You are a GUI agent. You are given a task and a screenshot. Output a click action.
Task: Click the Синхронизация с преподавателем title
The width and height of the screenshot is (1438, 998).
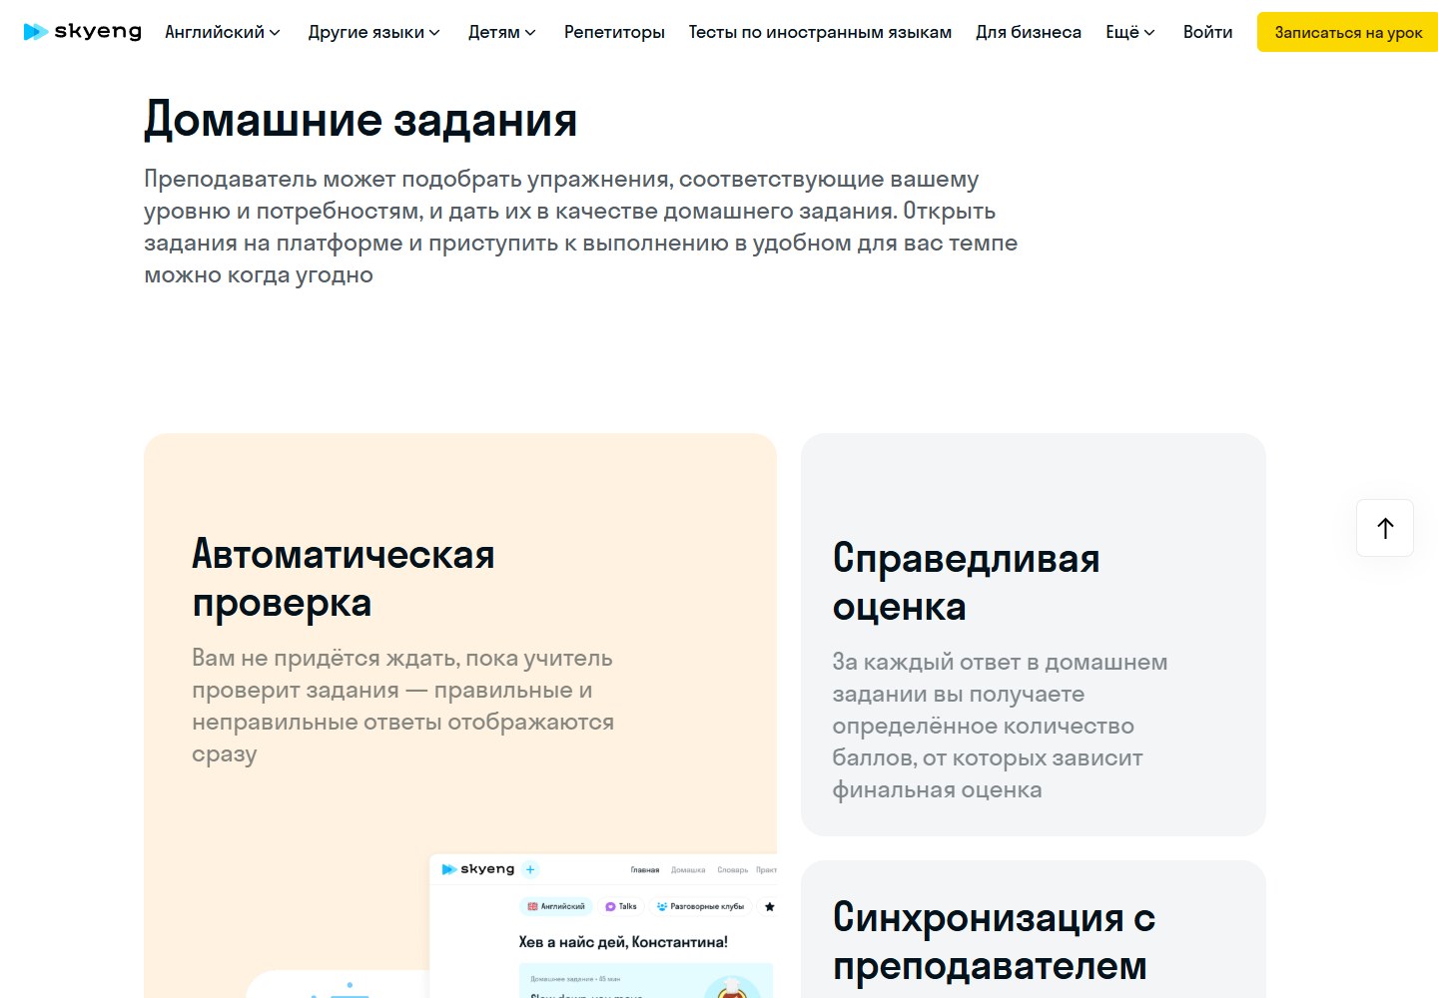pyautogui.click(x=994, y=941)
